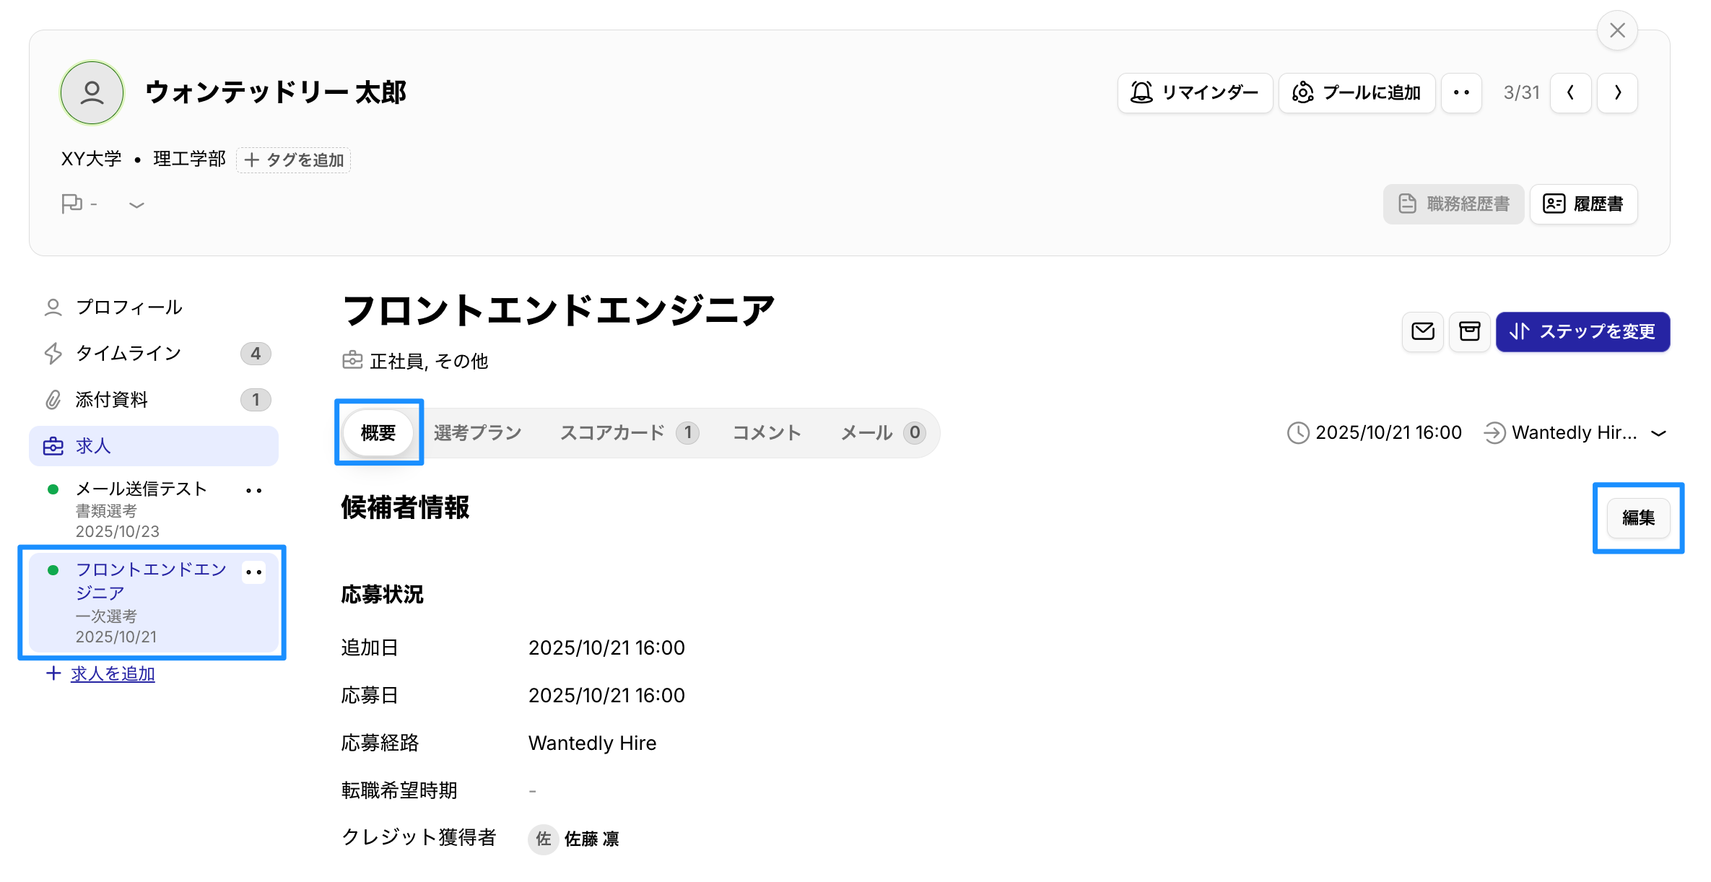Click the ステップを変更 button

click(1582, 331)
